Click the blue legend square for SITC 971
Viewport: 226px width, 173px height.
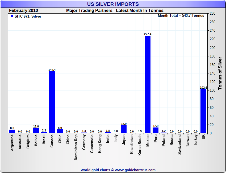pyautogui.click(x=12, y=17)
